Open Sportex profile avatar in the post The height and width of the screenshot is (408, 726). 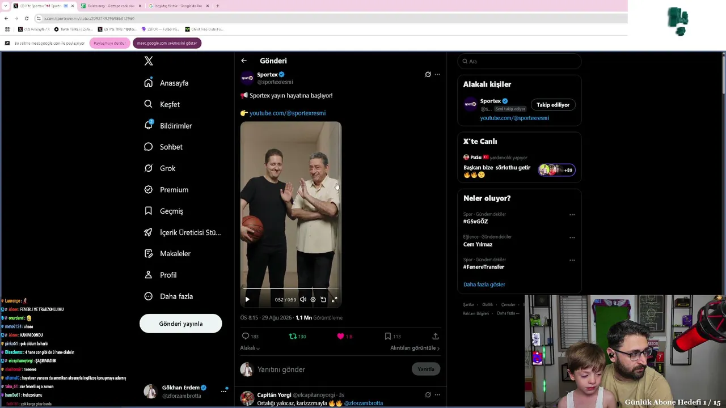[x=247, y=78]
